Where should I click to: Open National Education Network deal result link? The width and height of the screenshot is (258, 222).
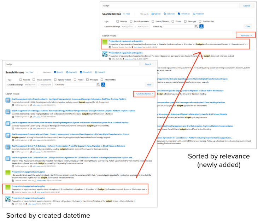tap(70, 122)
